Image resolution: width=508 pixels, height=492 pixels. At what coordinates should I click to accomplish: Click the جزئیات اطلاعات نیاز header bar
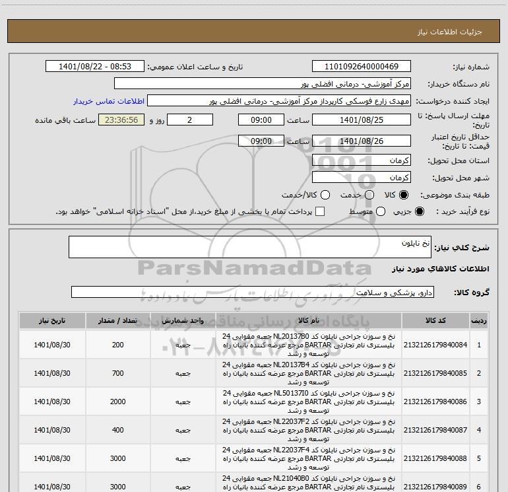[x=253, y=31]
